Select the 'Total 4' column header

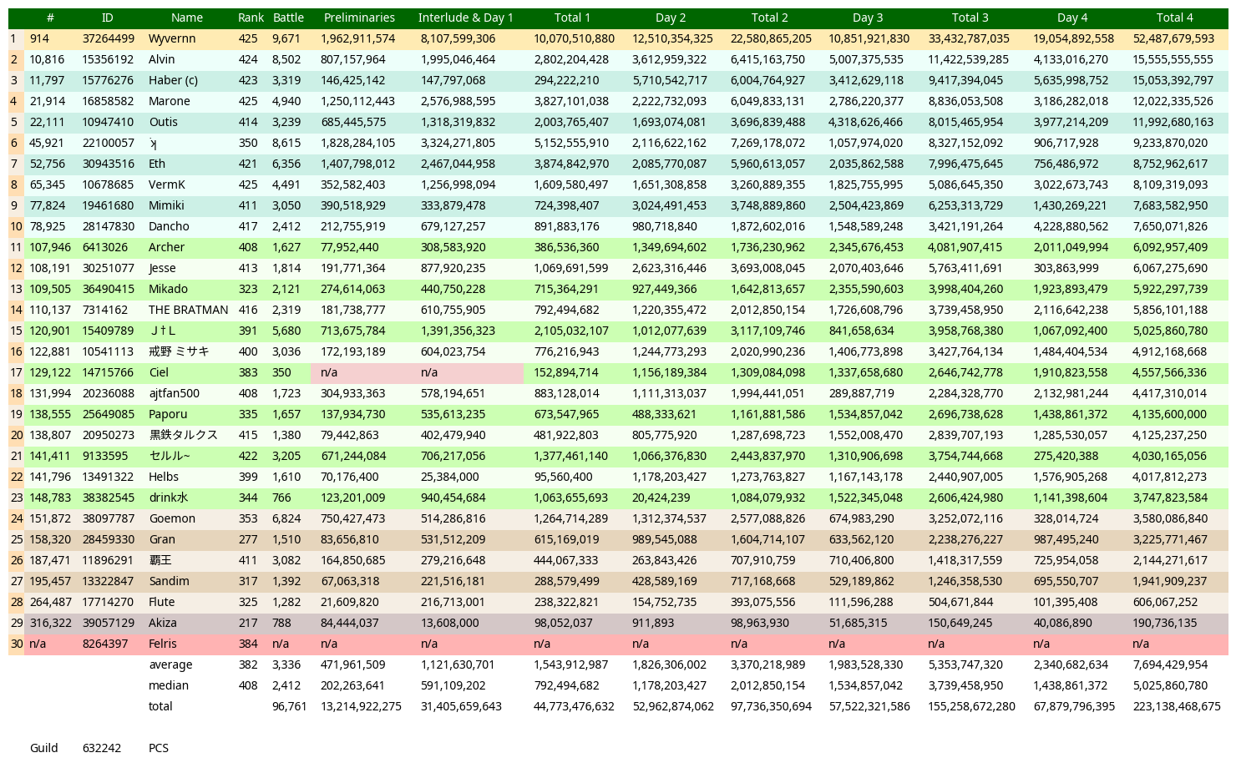click(x=1175, y=18)
